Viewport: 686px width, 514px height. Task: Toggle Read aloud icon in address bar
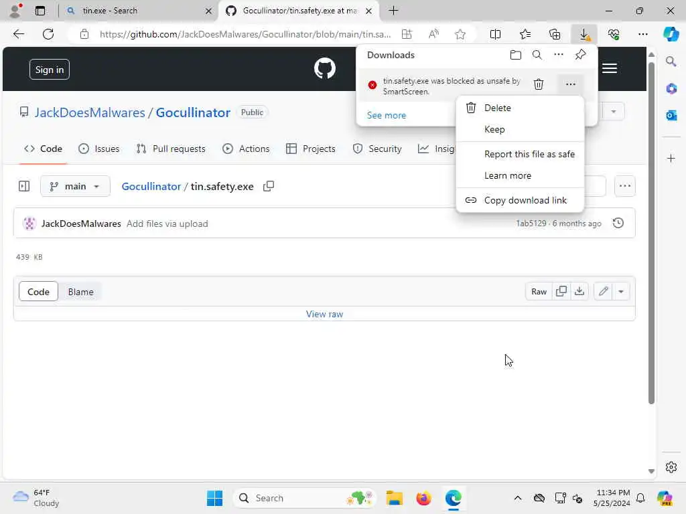pos(433,34)
